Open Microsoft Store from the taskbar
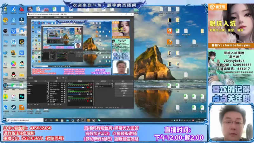 tap(62, 120)
